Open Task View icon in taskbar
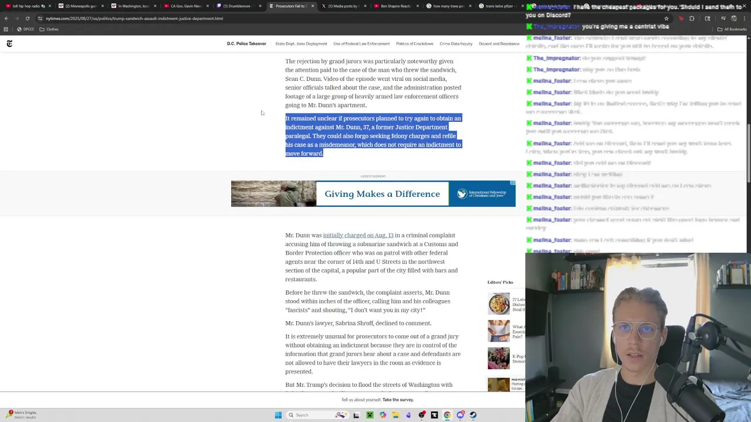The image size is (751, 422). [356, 415]
